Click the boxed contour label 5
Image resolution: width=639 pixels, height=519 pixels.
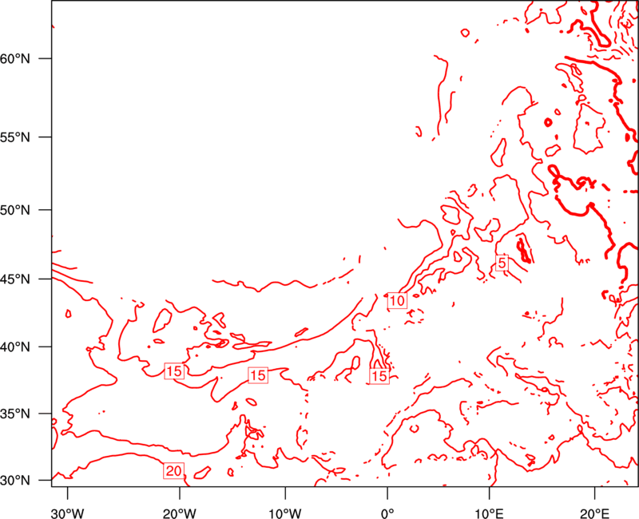pos(502,263)
